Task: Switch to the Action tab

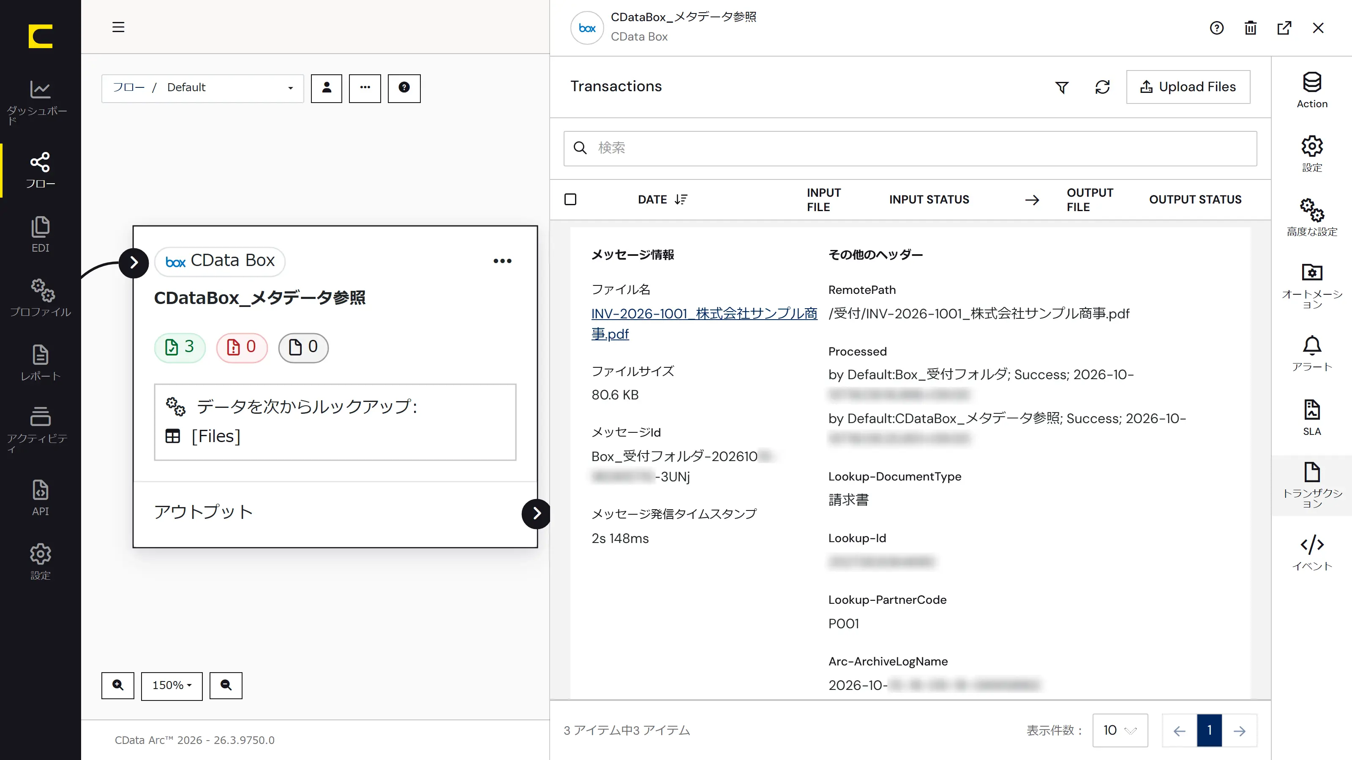Action: [1311, 90]
